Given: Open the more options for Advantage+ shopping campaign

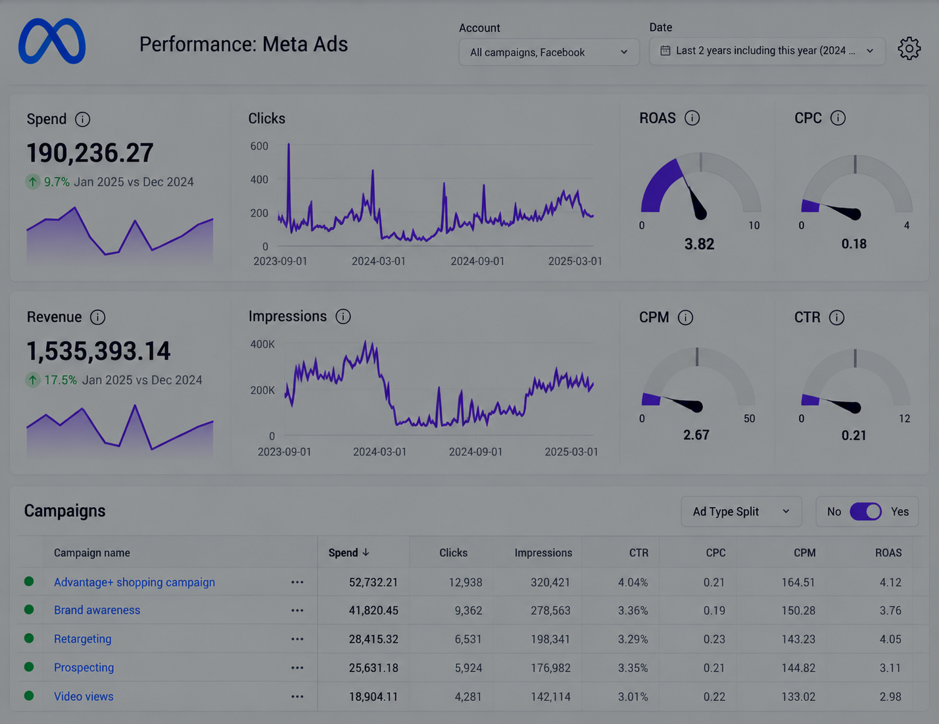Looking at the screenshot, I should [297, 583].
